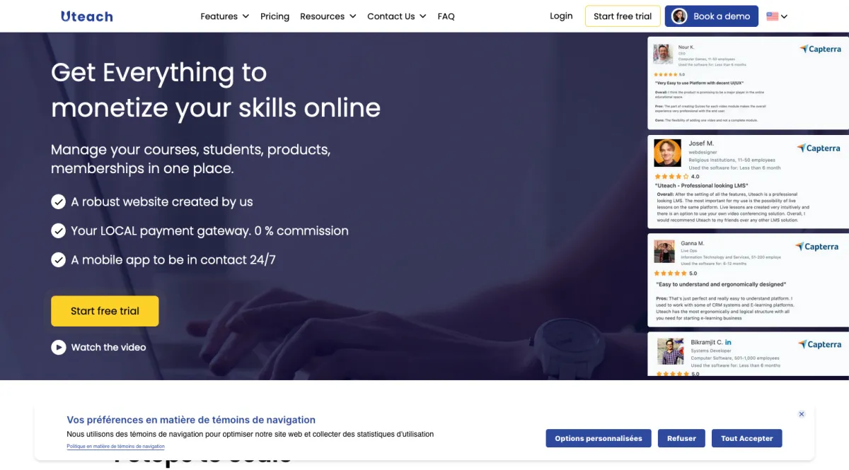Click 'Vos préférences en matière de témoins' heading
The image size is (849, 470).
click(191, 420)
